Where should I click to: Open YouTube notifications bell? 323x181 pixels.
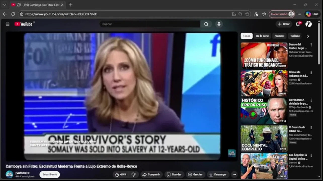298,24
